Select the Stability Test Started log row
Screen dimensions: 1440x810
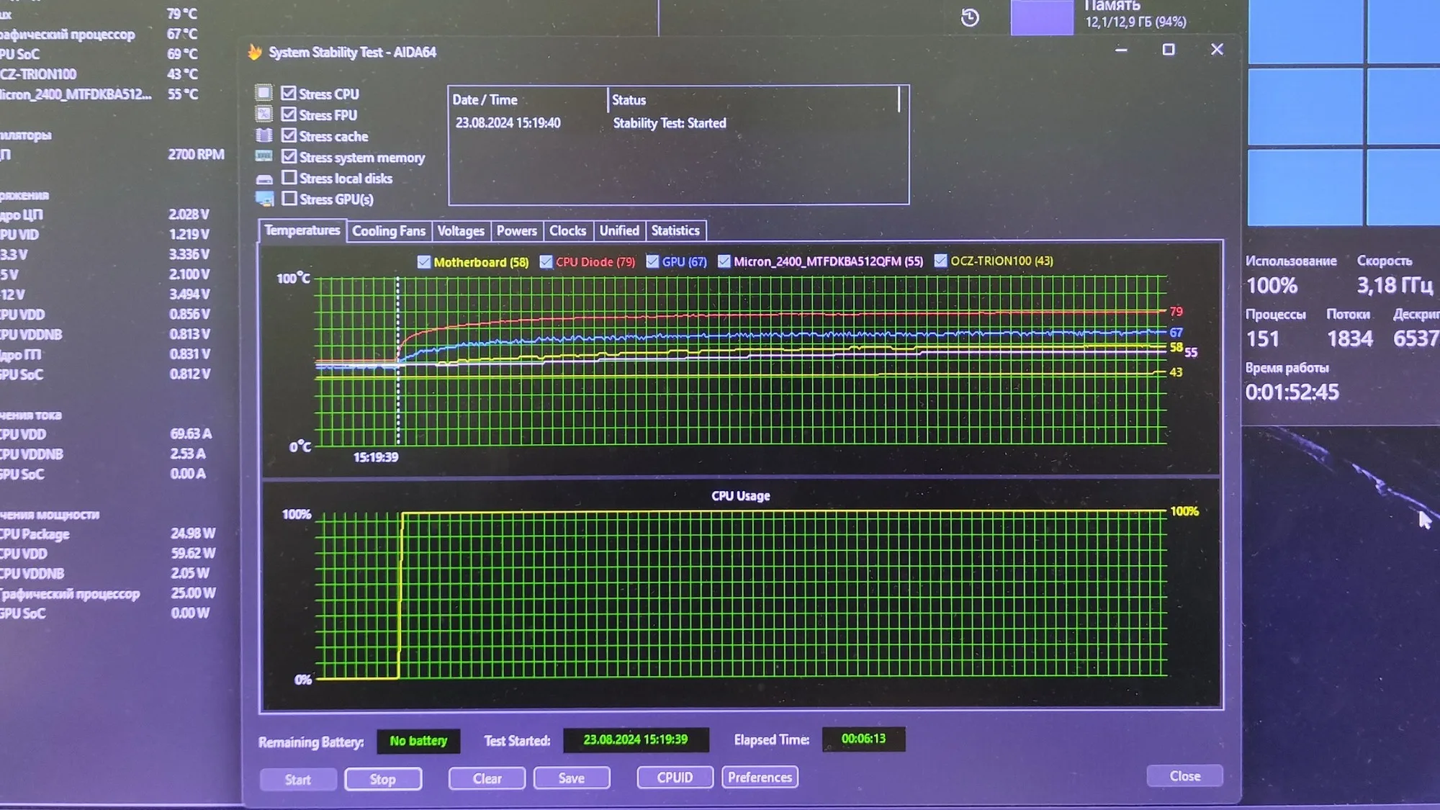point(670,123)
